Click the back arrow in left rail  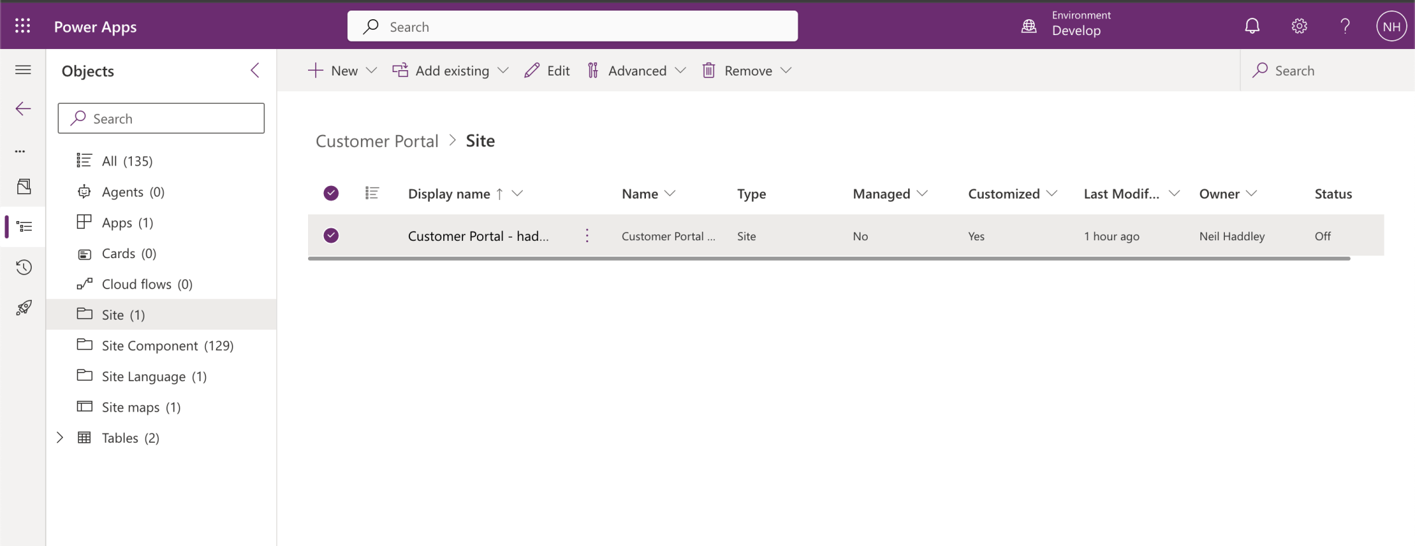23,109
